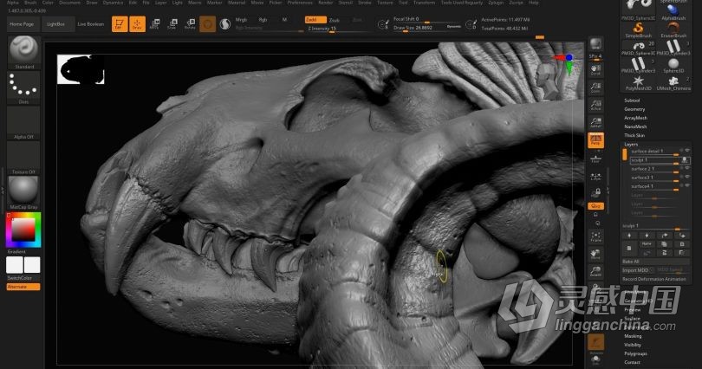Click the AAHalf icon
The image size is (702, 369).
595,122
